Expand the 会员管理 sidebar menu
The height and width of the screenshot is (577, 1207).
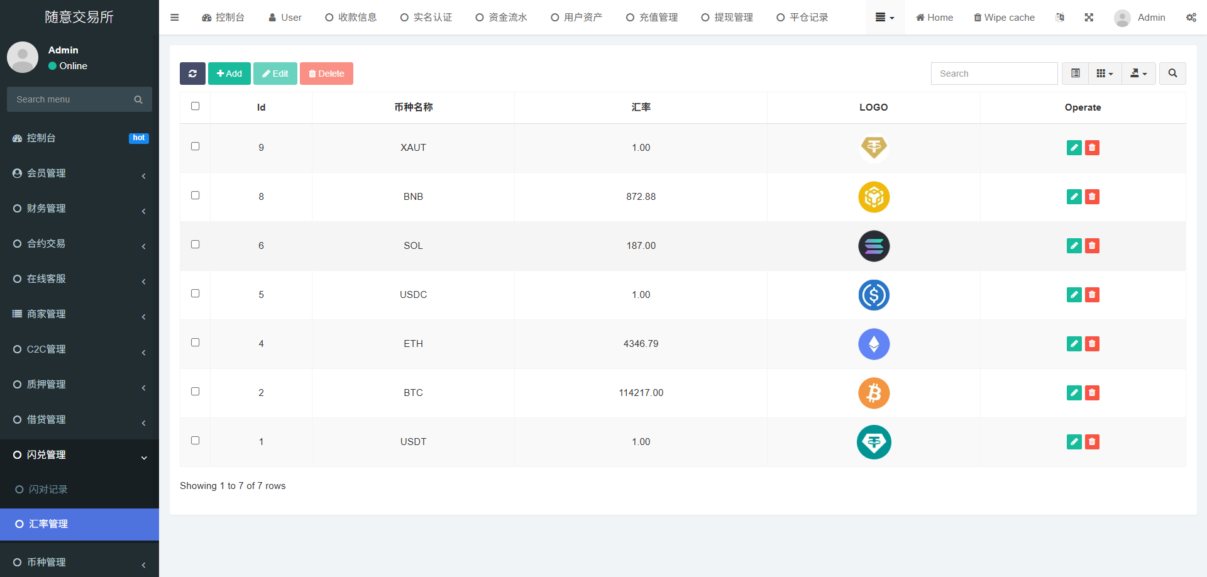(x=79, y=173)
